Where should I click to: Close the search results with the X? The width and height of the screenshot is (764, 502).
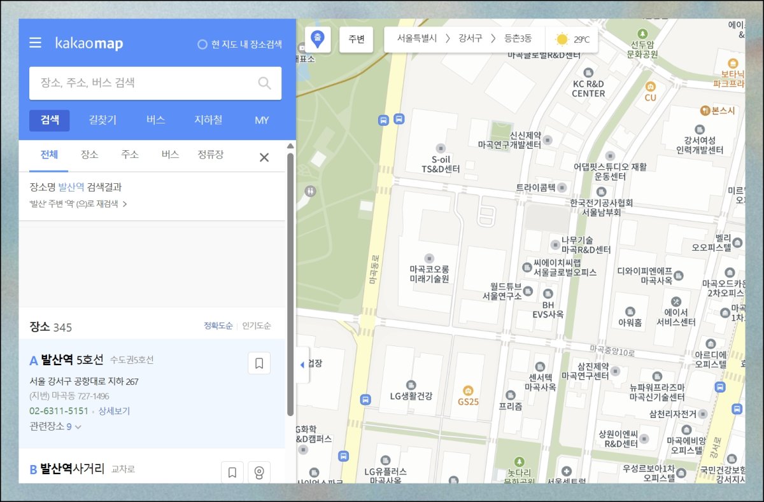tap(264, 157)
